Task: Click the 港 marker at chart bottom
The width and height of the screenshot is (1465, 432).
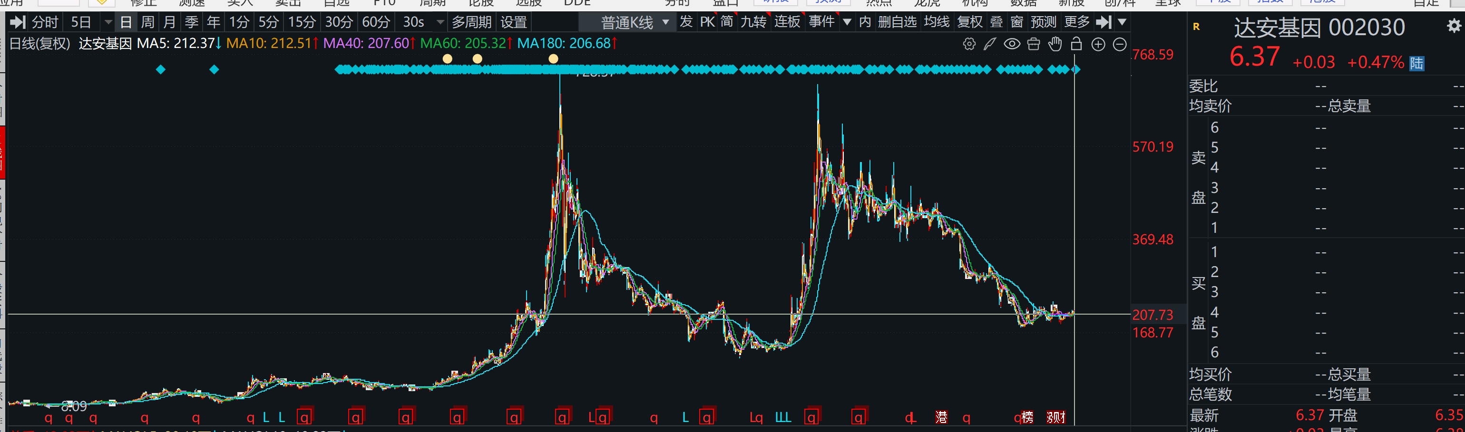Action: (941, 417)
